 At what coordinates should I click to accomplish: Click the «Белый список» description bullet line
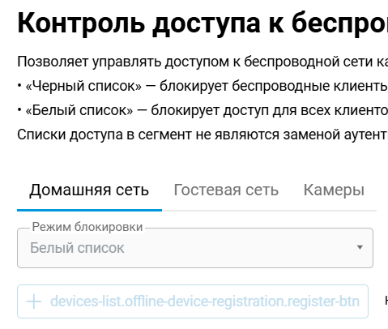point(203,110)
